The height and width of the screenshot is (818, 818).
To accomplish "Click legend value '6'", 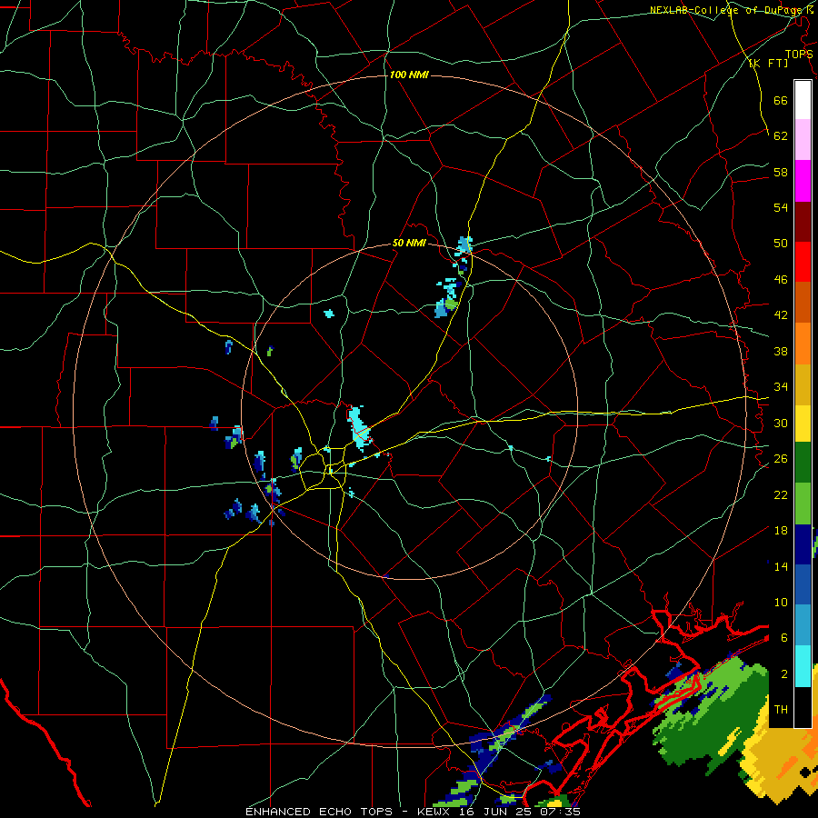I will 784,638.
